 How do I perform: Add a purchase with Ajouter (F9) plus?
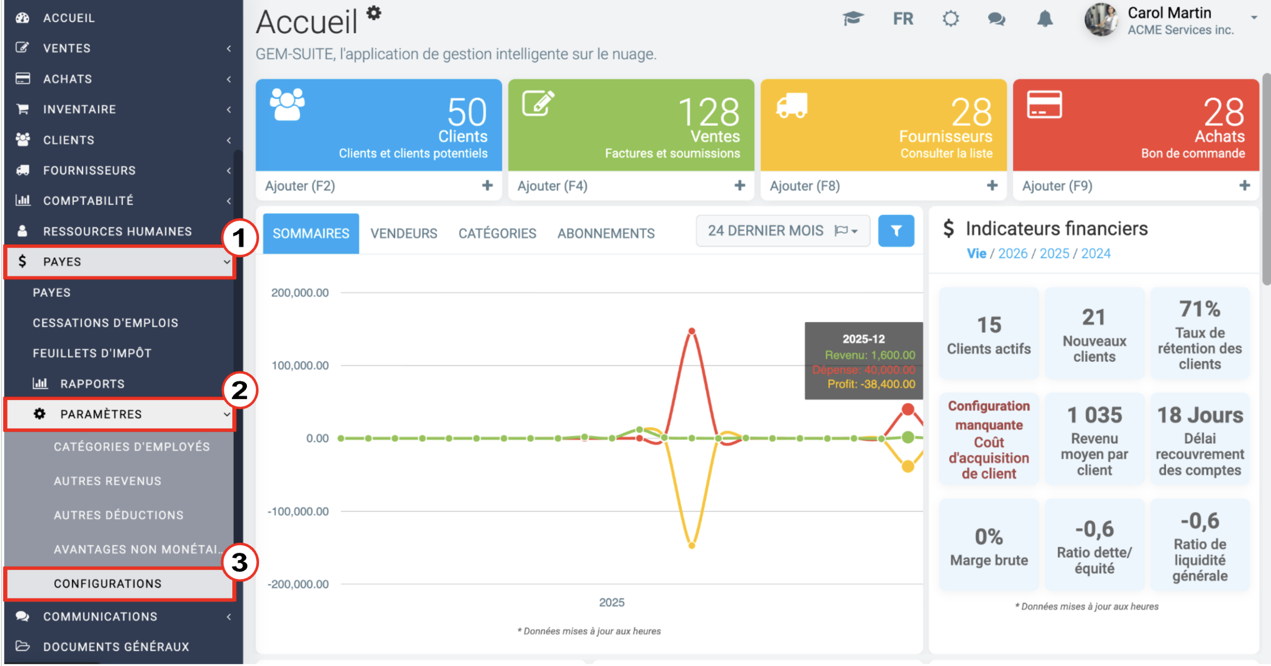tap(1245, 186)
